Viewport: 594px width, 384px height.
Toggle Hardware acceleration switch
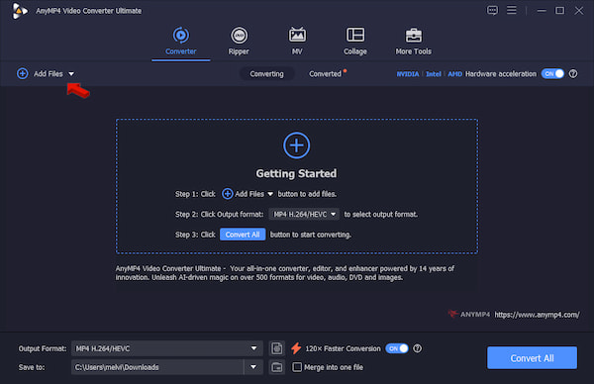pyautogui.click(x=552, y=74)
